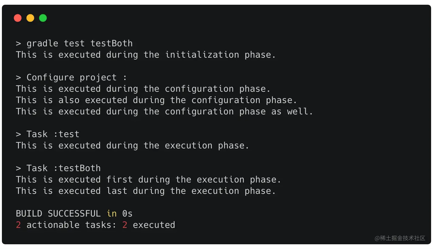The height and width of the screenshot is (249, 433).
Task: Click the red '2' before 'executed'
Action: point(125,225)
